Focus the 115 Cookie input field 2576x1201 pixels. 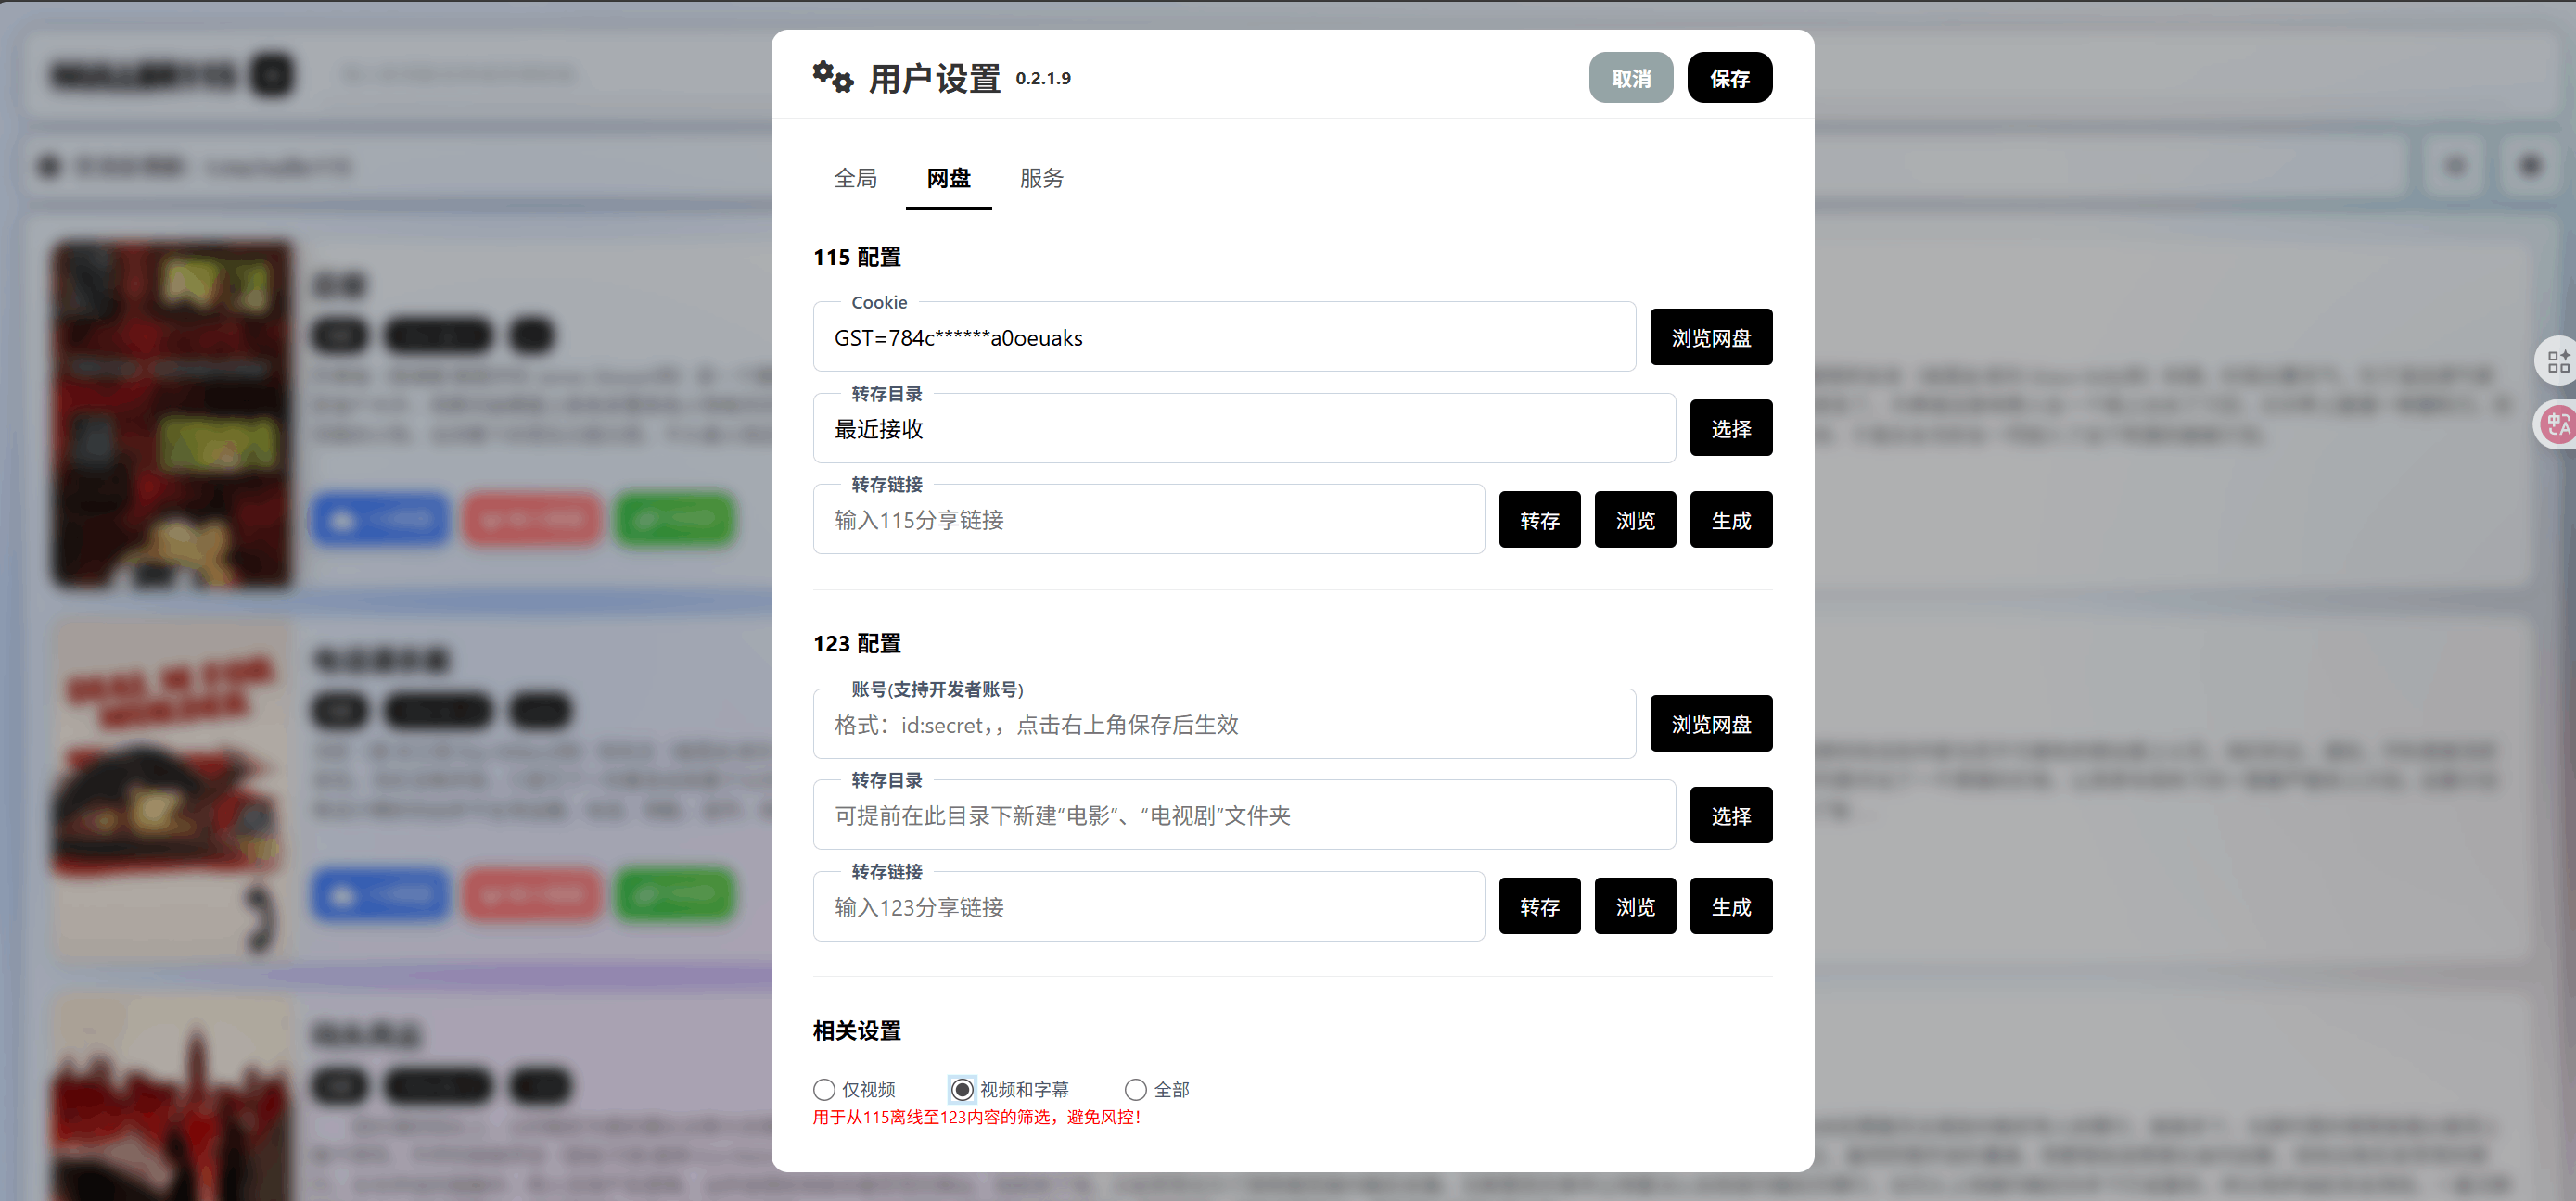(1224, 337)
